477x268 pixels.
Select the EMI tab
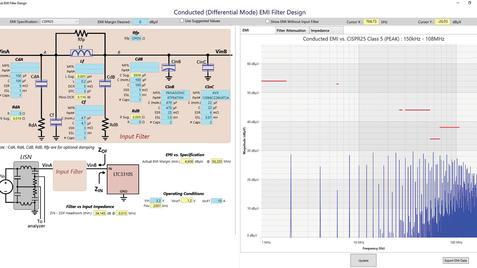pos(246,30)
